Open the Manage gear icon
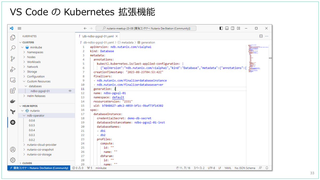The height and width of the screenshot is (180, 320). pos(13,160)
